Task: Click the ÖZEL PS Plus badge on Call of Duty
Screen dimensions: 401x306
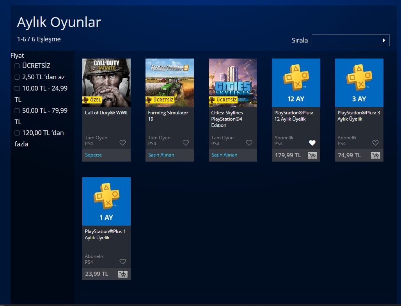Action: [x=92, y=100]
